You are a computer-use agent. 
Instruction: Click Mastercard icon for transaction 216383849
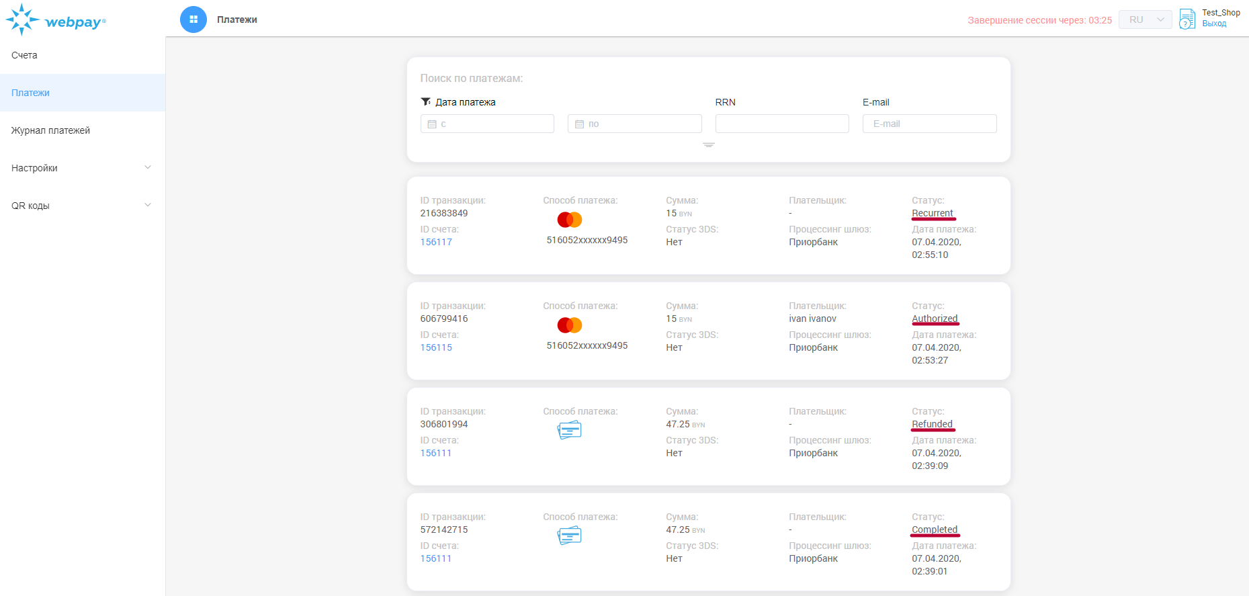569,220
